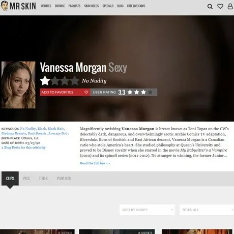Click the date of birth 03/23/92
Viewport: 234px width, 234px height.
[x=33, y=143]
